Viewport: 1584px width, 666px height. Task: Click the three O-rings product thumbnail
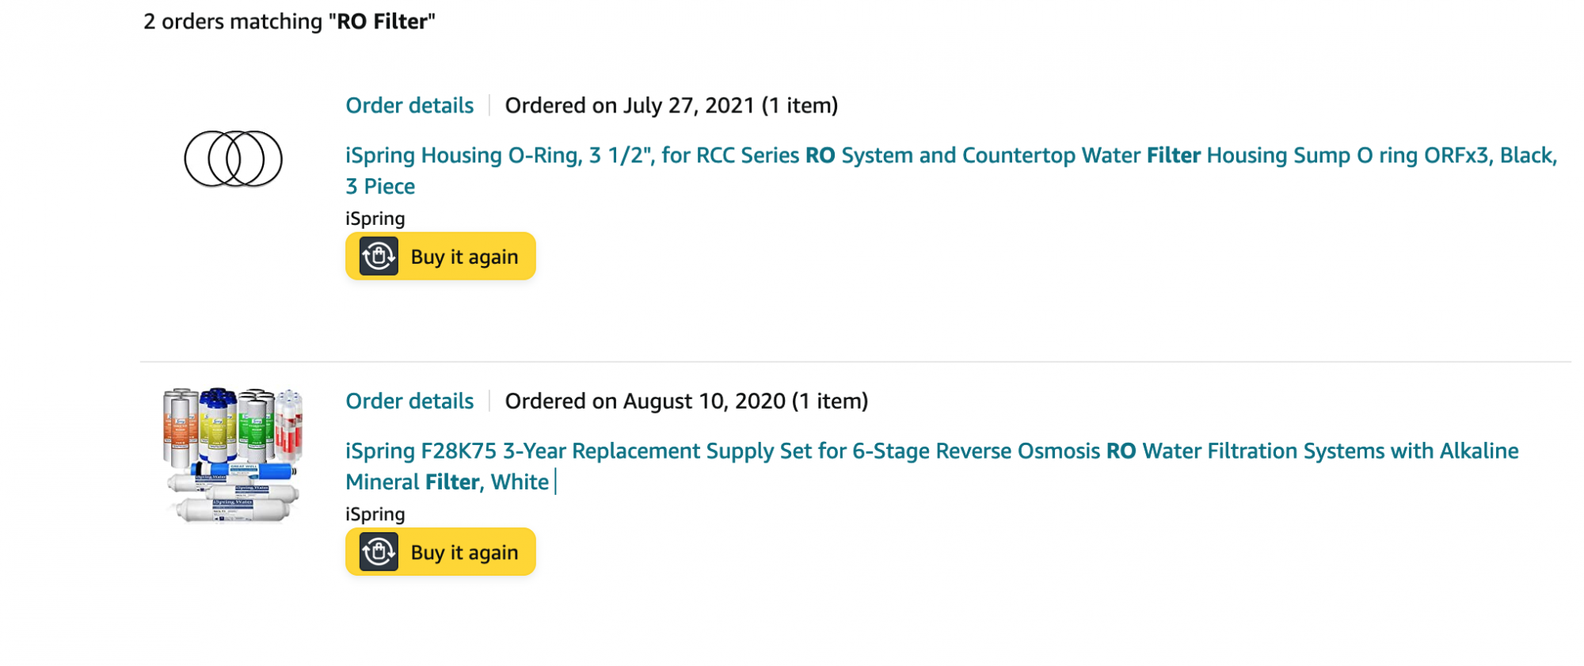coord(233,158)
